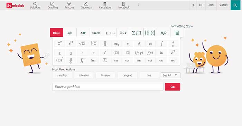242x126 pixels.
Task: Open the Practice menu
Action: point(69,5)
